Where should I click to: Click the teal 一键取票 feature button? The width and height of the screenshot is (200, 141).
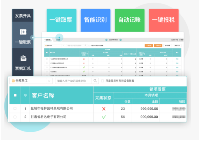[61, 20]
